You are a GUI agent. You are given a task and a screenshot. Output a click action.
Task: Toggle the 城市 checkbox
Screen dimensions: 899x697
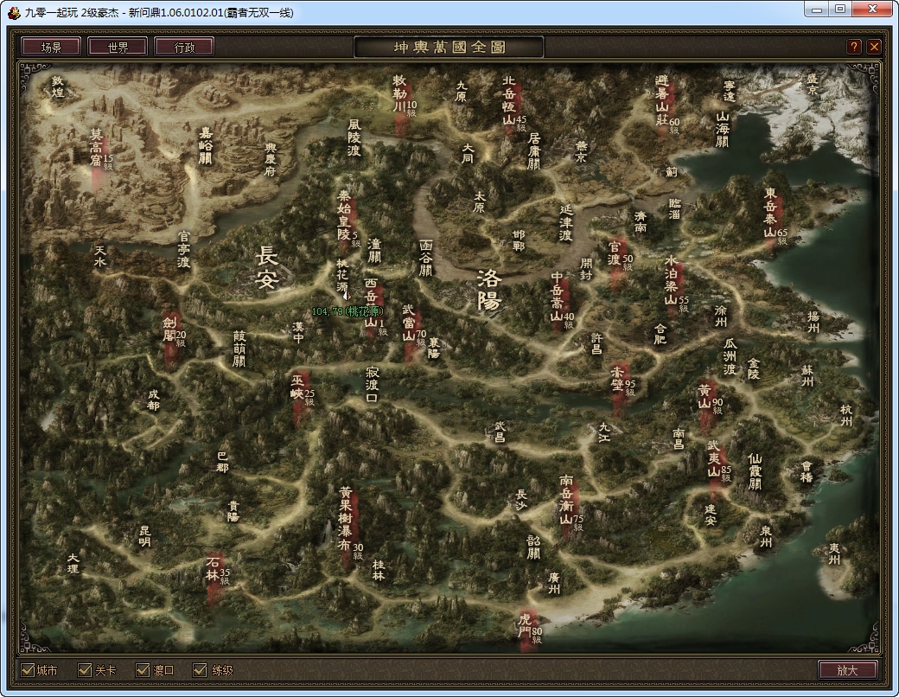(x=28, y=670)
